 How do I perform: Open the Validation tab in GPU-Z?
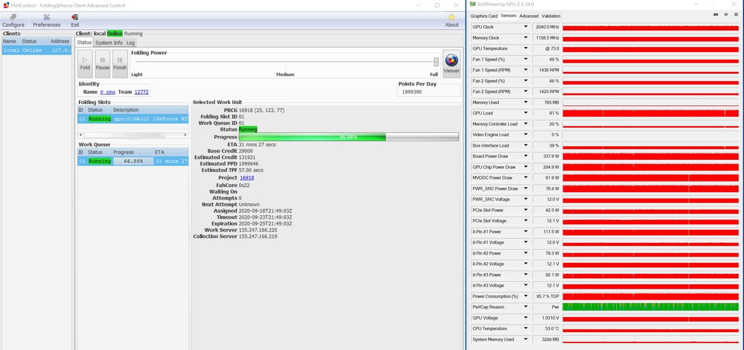(551, 15)
